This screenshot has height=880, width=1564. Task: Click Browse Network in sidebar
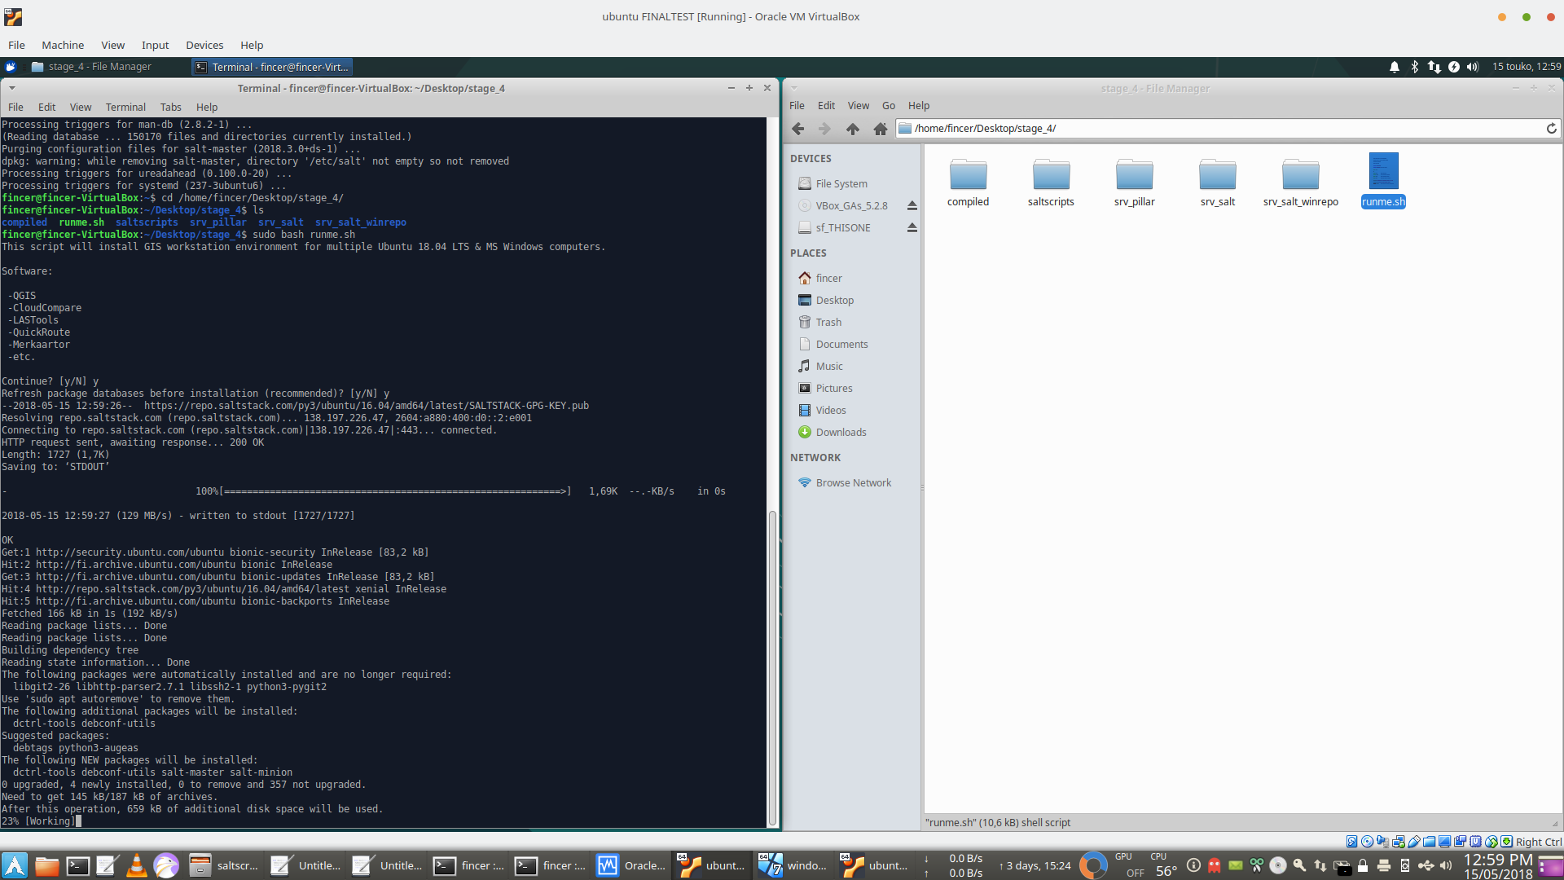(x=853, y=483)
